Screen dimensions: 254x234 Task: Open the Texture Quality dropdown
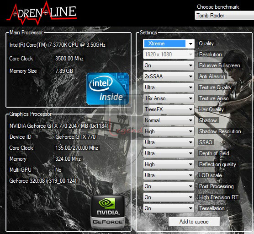pyautogui.click(x=169, y=87)
